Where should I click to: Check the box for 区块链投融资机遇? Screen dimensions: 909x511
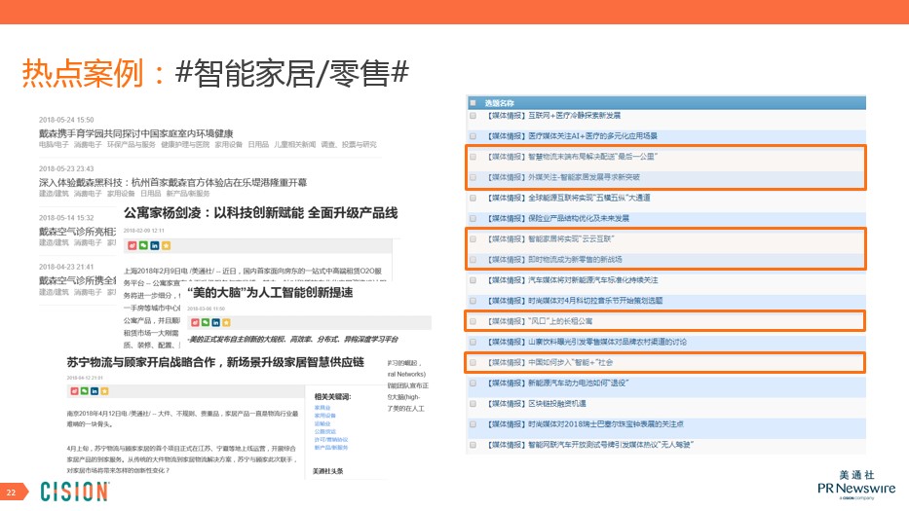point(473,403)
